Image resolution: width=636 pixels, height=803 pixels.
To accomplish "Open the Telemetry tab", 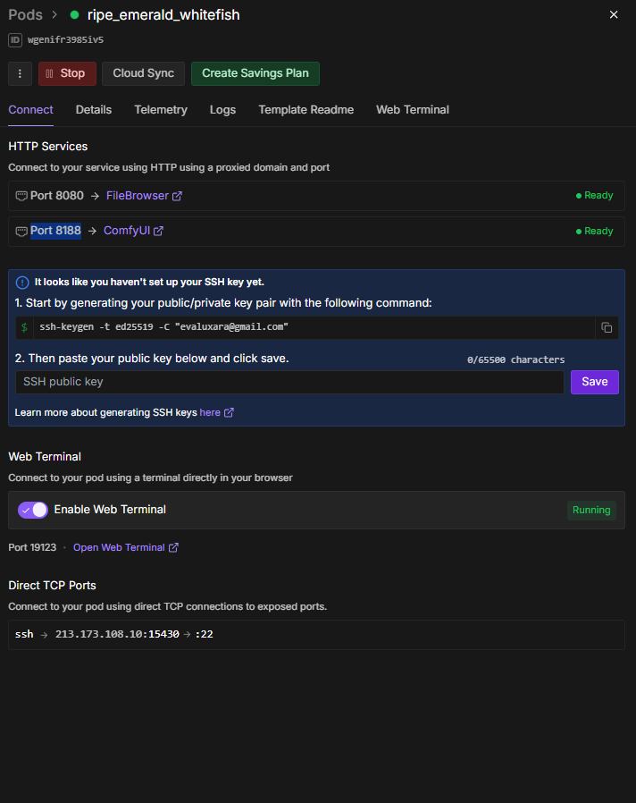I will pos(161,110).
